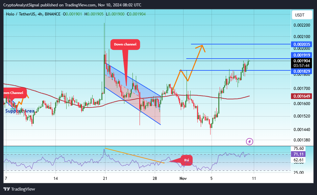Click the blue 0.001829 price label
Screen dimensions: 317x195
(301, 71)
